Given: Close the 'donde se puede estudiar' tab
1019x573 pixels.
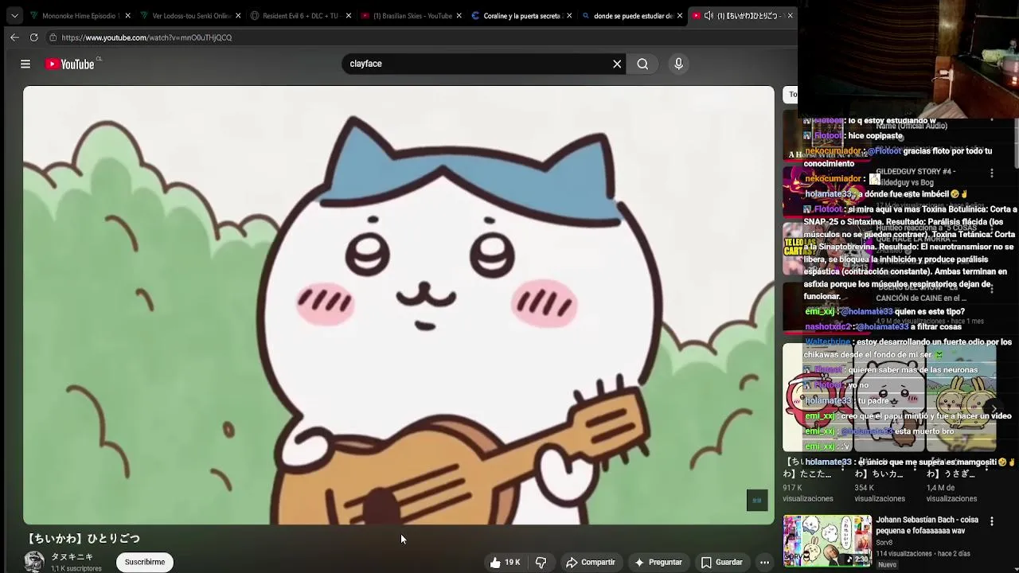Looking at the screenshot, I should (x=680, y=15).
